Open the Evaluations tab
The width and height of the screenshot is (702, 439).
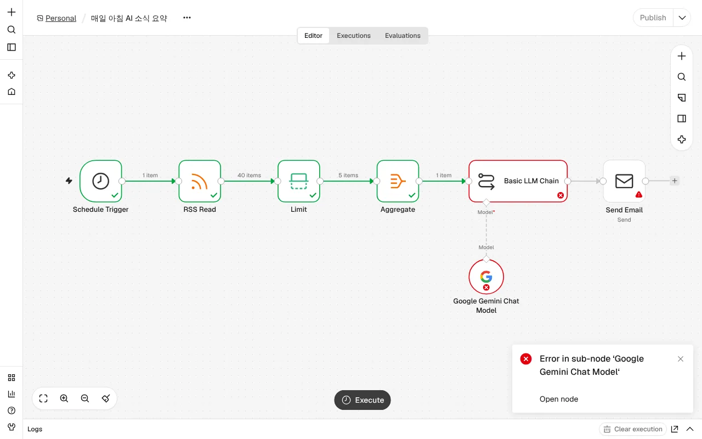pos(403,36)
